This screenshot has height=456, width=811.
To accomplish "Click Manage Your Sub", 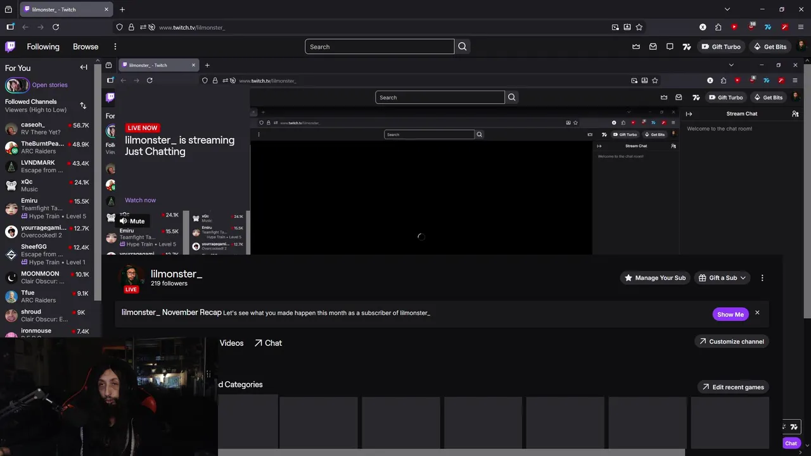I will point(655,277).
